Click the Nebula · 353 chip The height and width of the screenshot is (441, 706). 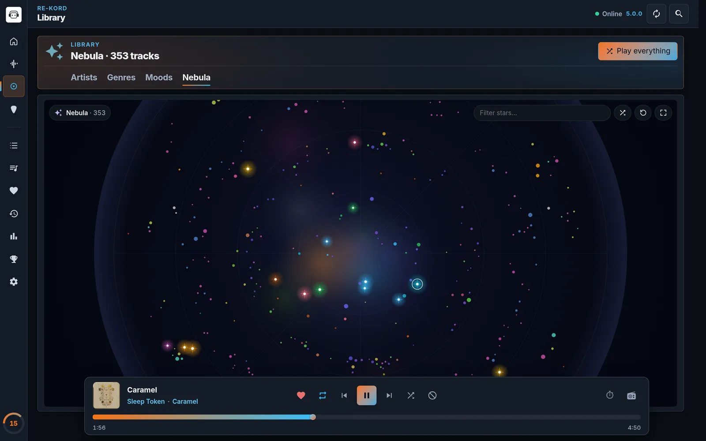(x=80, y=113)
